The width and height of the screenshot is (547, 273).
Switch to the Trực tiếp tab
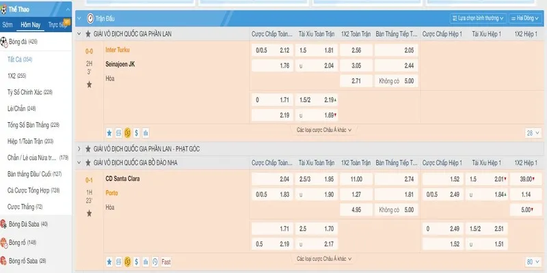[57, 25]
